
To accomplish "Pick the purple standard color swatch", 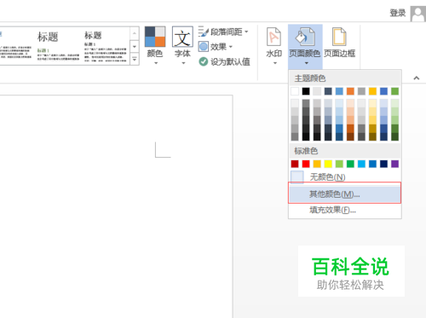I will [x=394, y=164].
